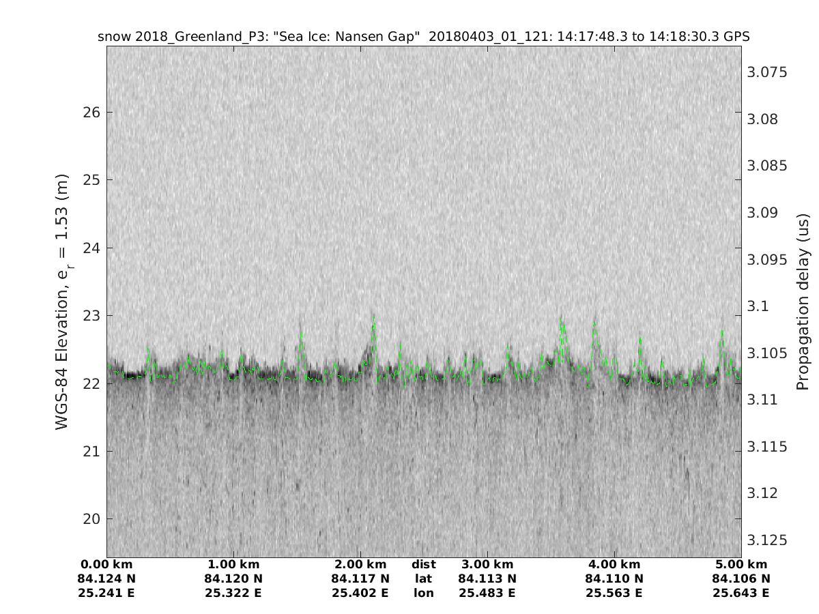Click the 3.125 propagation delay tick
Screen dimensions: 819x614
(768, 540)
